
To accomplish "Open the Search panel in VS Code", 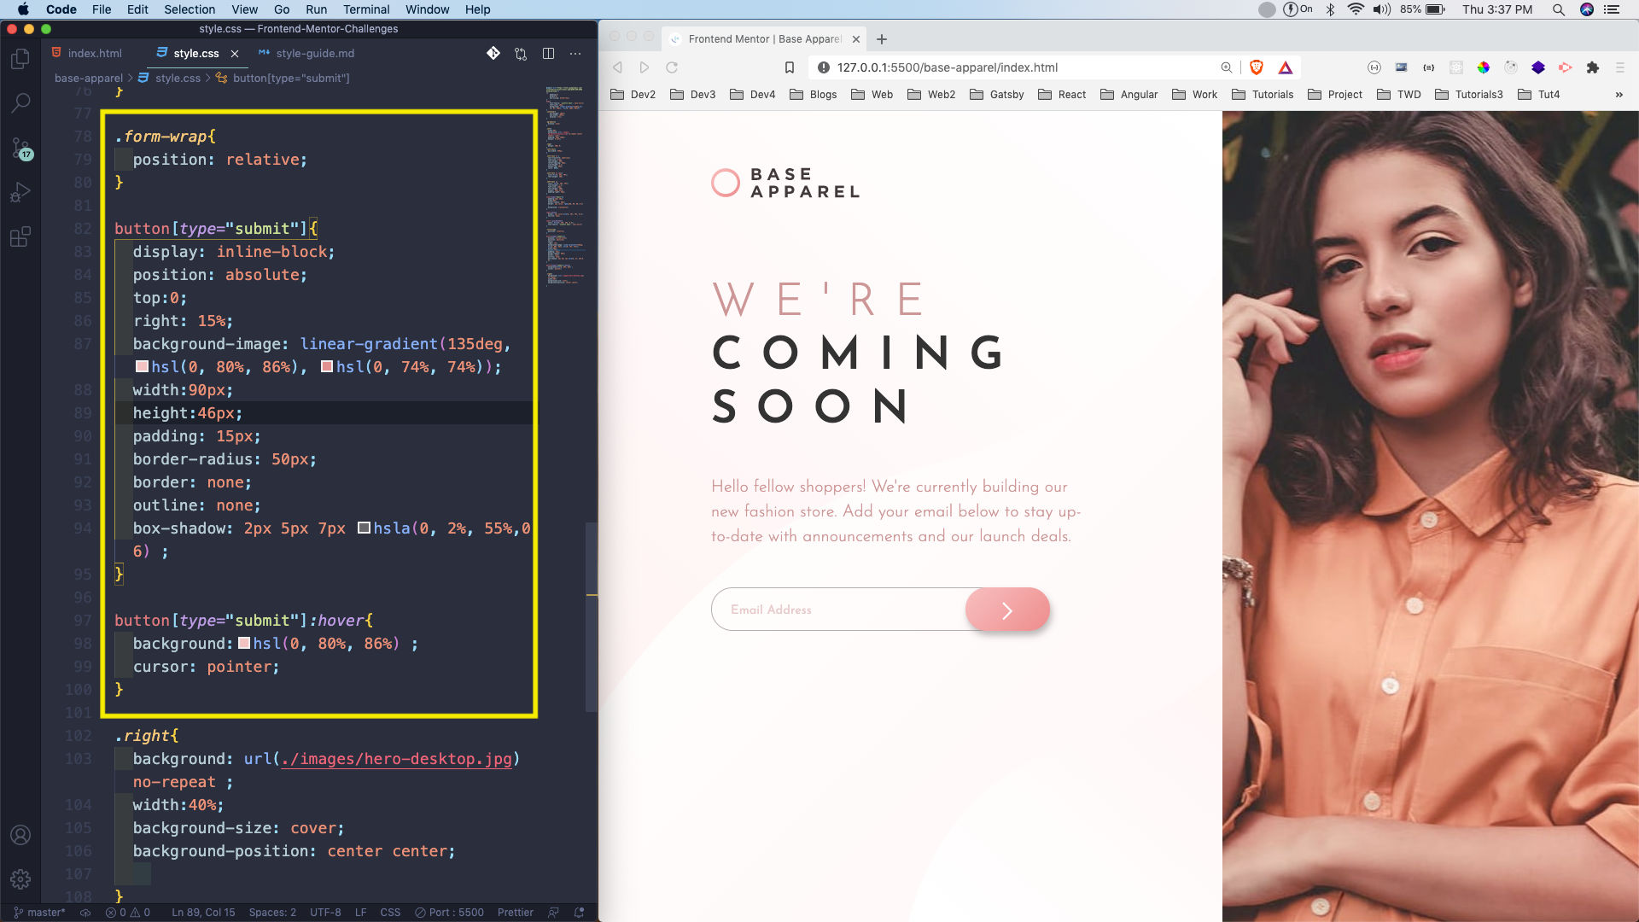I will (x=20, y=103).
